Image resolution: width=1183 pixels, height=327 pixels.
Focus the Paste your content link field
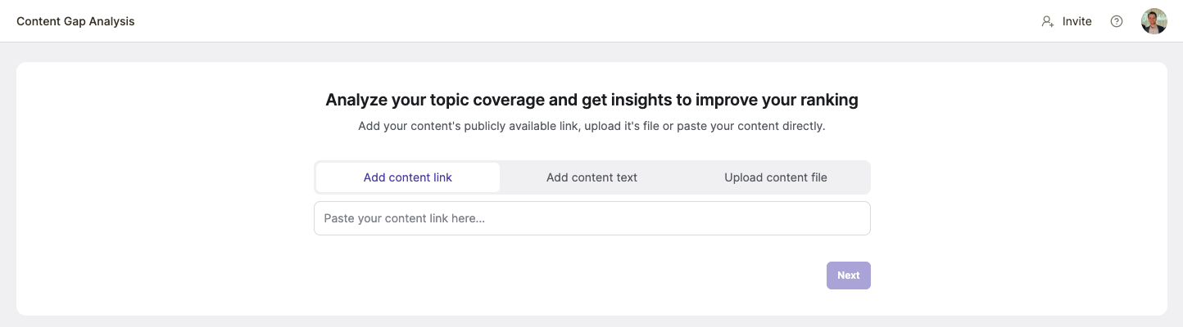point(591,218)
